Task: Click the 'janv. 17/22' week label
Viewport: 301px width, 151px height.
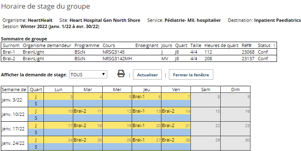Action: tap(13, 129)
